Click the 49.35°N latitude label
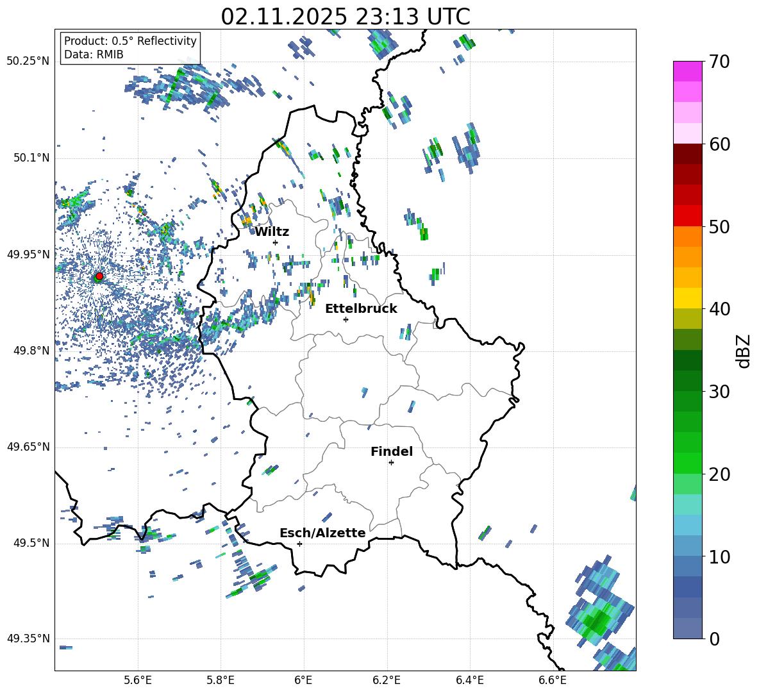The width and height of the screenshot is (759, 693). (x=28, y=639)
